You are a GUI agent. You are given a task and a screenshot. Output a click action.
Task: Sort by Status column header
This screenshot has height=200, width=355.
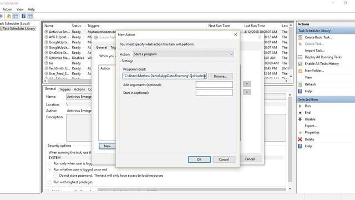tap(77, 26)
